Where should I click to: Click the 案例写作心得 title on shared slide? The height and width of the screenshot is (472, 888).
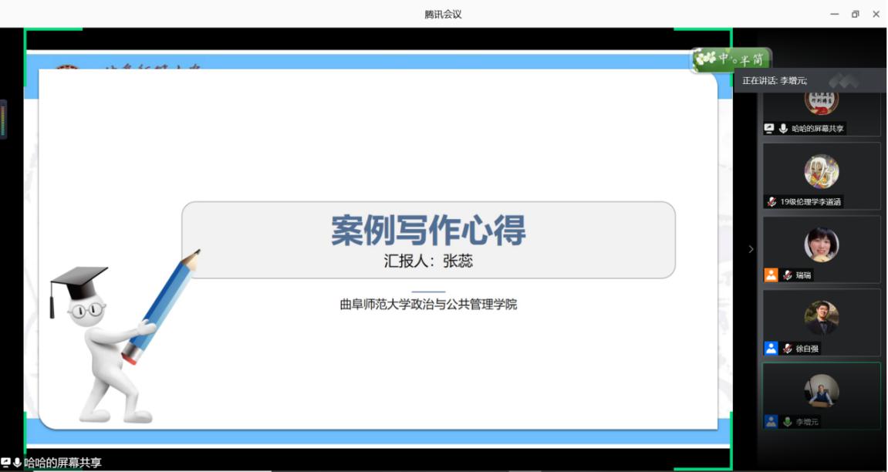point(428,231)
